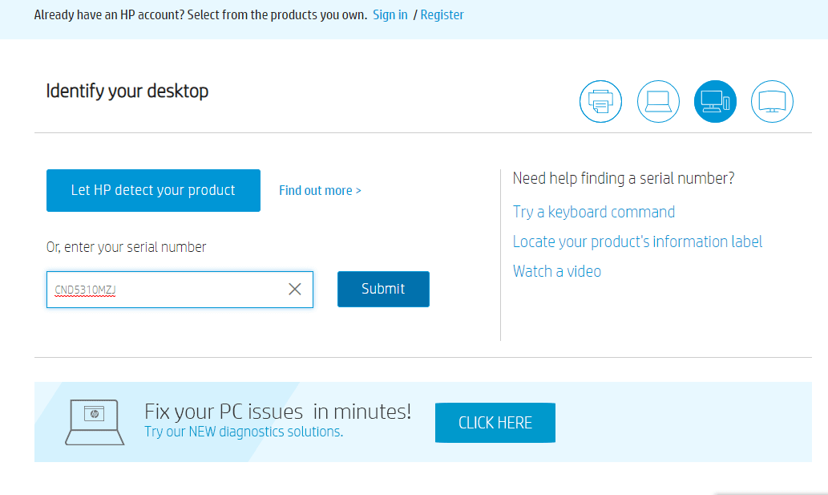The width and height of the screenshot is (828, 495).
Task: Open the Sign in link
Action: (x=390, y=15)
